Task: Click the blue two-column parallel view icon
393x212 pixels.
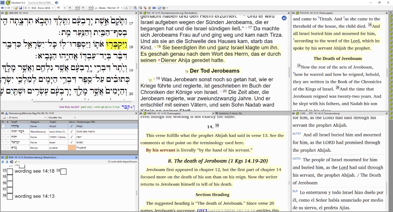Action: [x=154, y=8]
